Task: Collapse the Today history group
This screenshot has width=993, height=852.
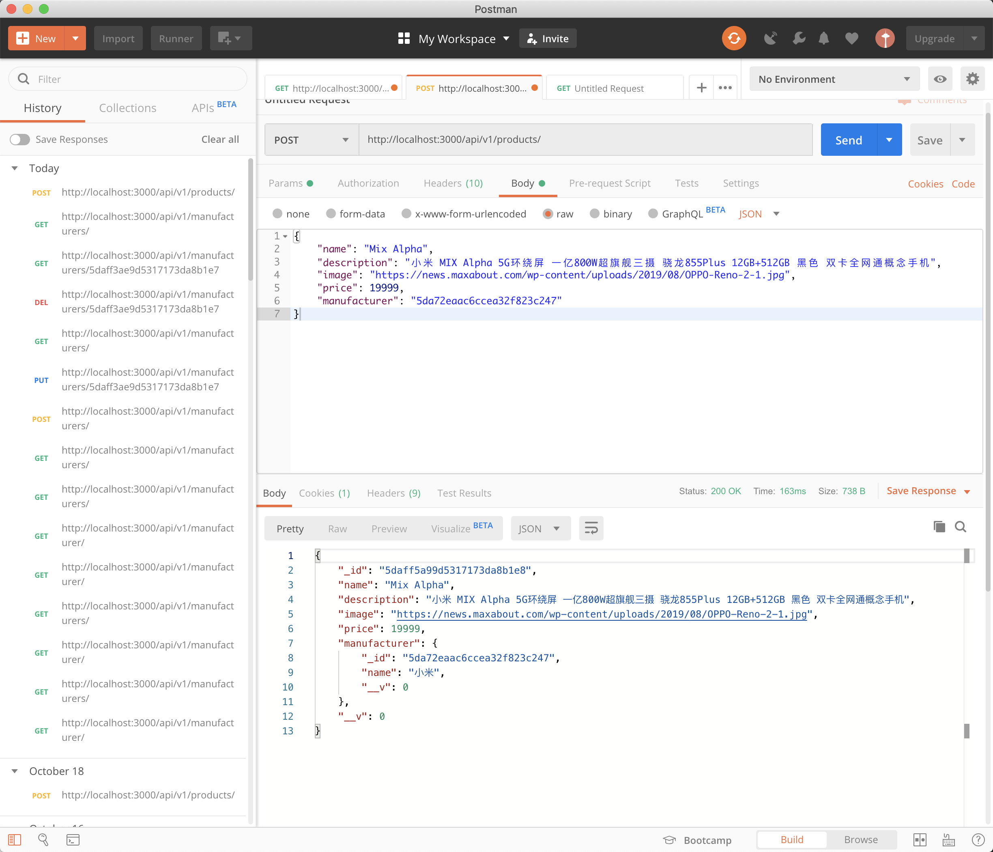Action: [x=15, y=168]
